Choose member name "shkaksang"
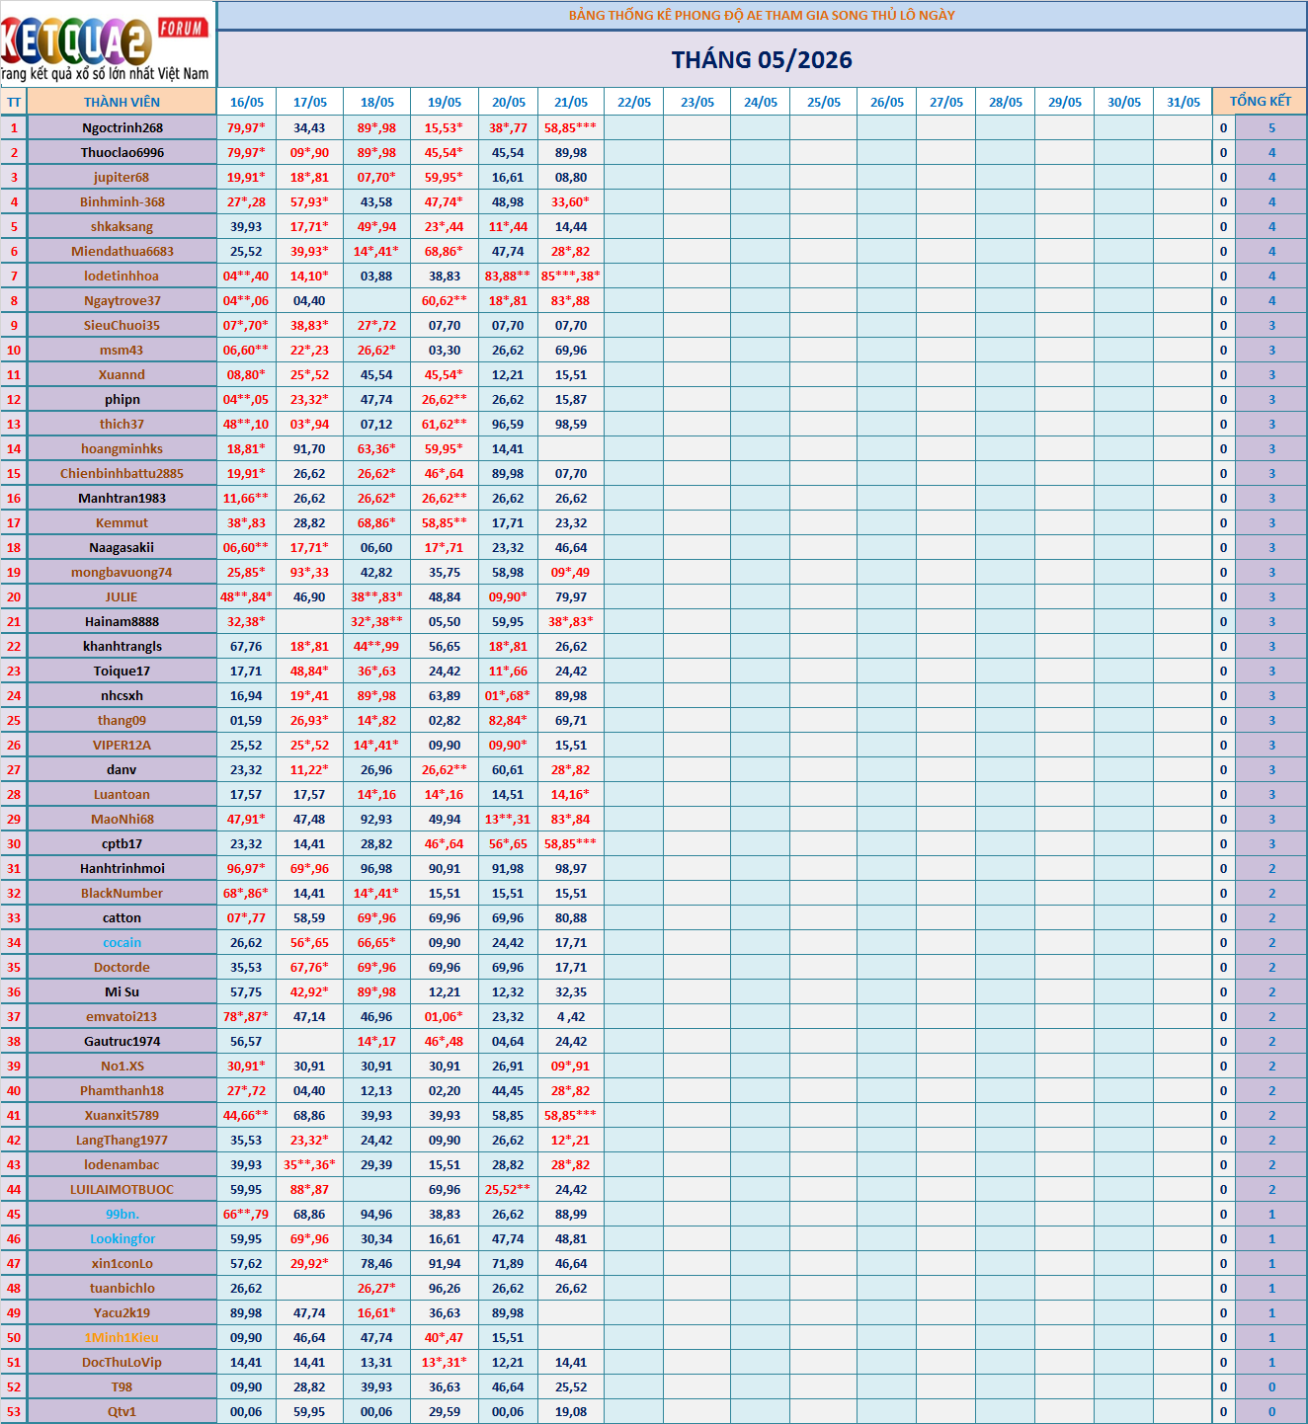 tap(123, 226)
